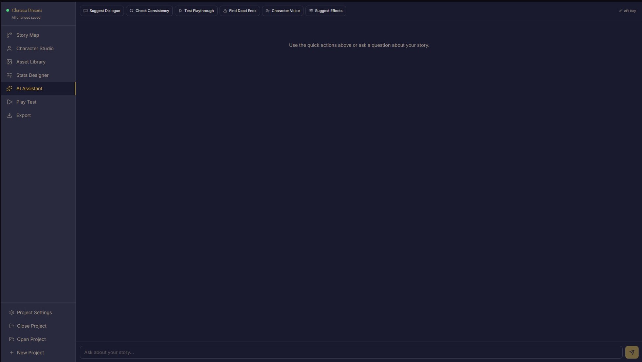Switch to the Stats Designer
The image size is (642, 362).
(32, 75)
